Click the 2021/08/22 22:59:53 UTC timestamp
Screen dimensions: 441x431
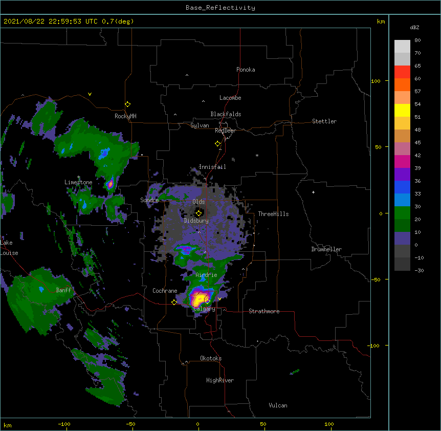tap(51, 21)
